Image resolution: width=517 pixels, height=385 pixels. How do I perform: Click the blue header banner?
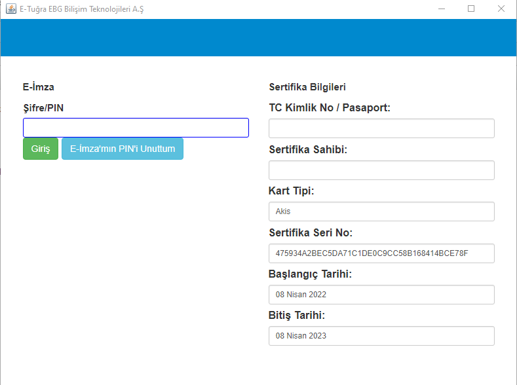258,37
